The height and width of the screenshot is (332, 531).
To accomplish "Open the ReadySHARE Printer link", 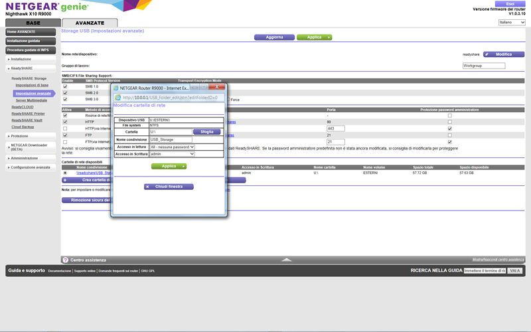I will point(28,114).
